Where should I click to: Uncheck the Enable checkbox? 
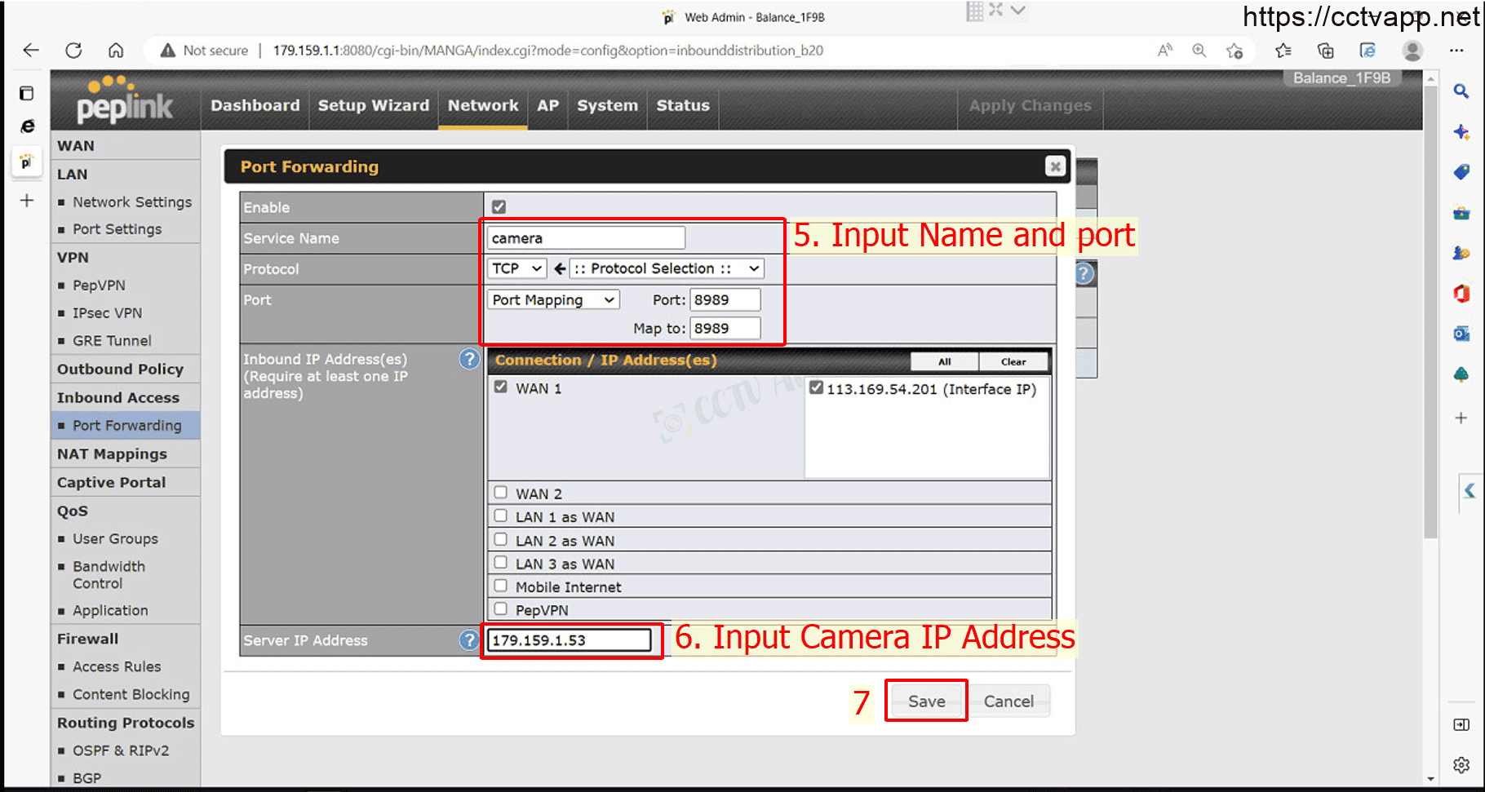(499, 207)
